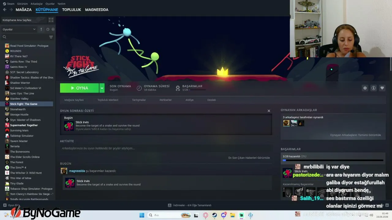392x220 pixels.
Task: Open File Explorer on the taskbar
Action: 232,215
